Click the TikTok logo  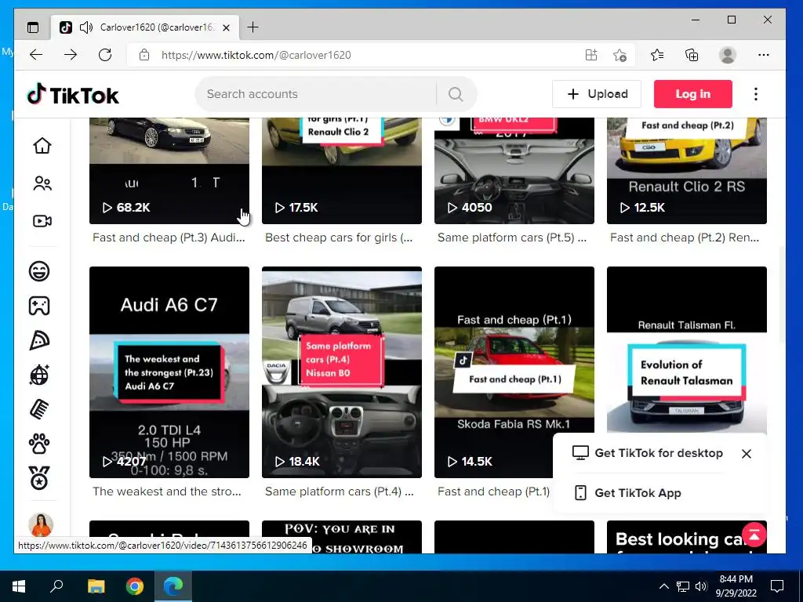73,95
